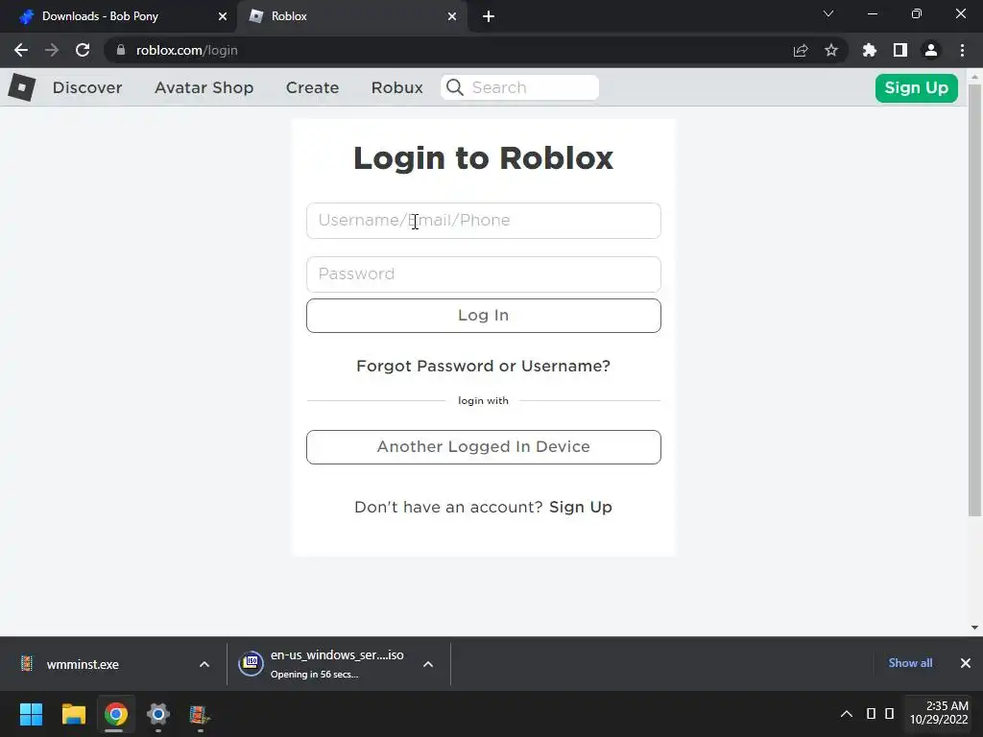Click the Password field
983x737 pixels.
click(x=484, y=273)
